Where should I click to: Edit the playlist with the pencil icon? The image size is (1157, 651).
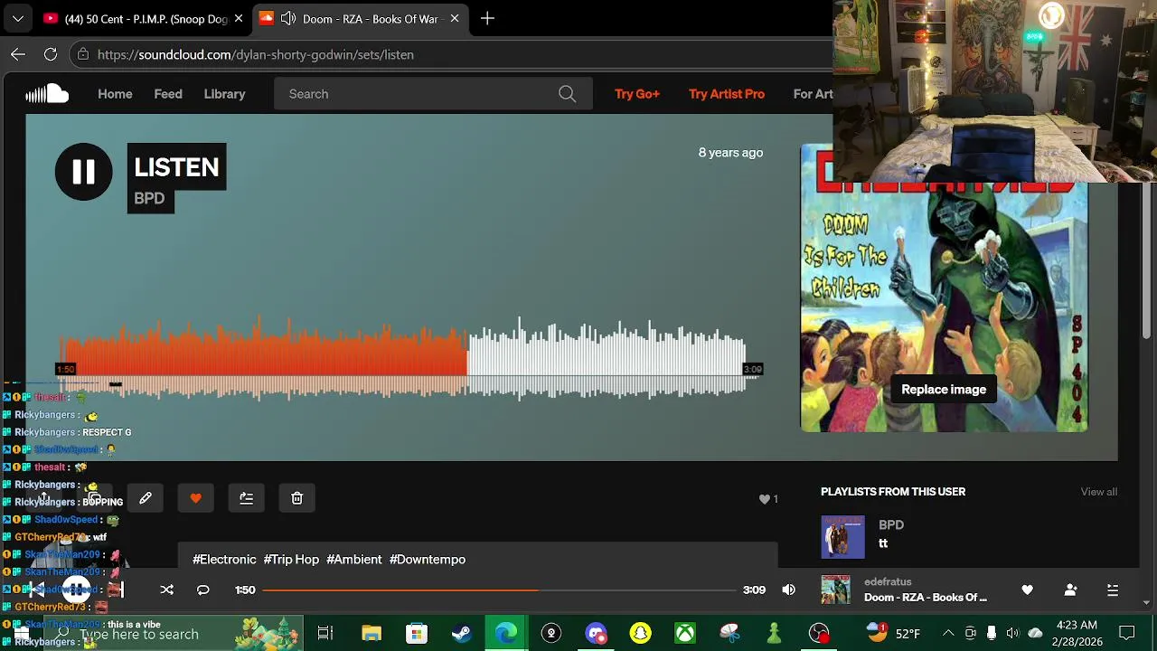[x=146, y=498]
